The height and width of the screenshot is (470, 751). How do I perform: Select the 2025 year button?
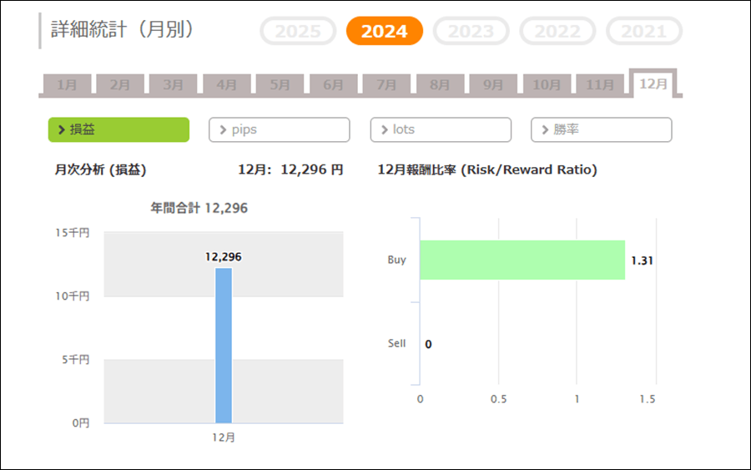click(x=298, y=32)
